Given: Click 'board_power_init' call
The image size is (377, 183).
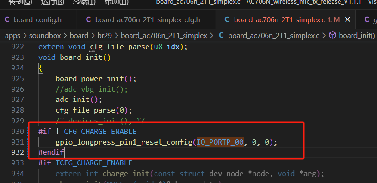Looking at the screenshot, I should point(90,79).
